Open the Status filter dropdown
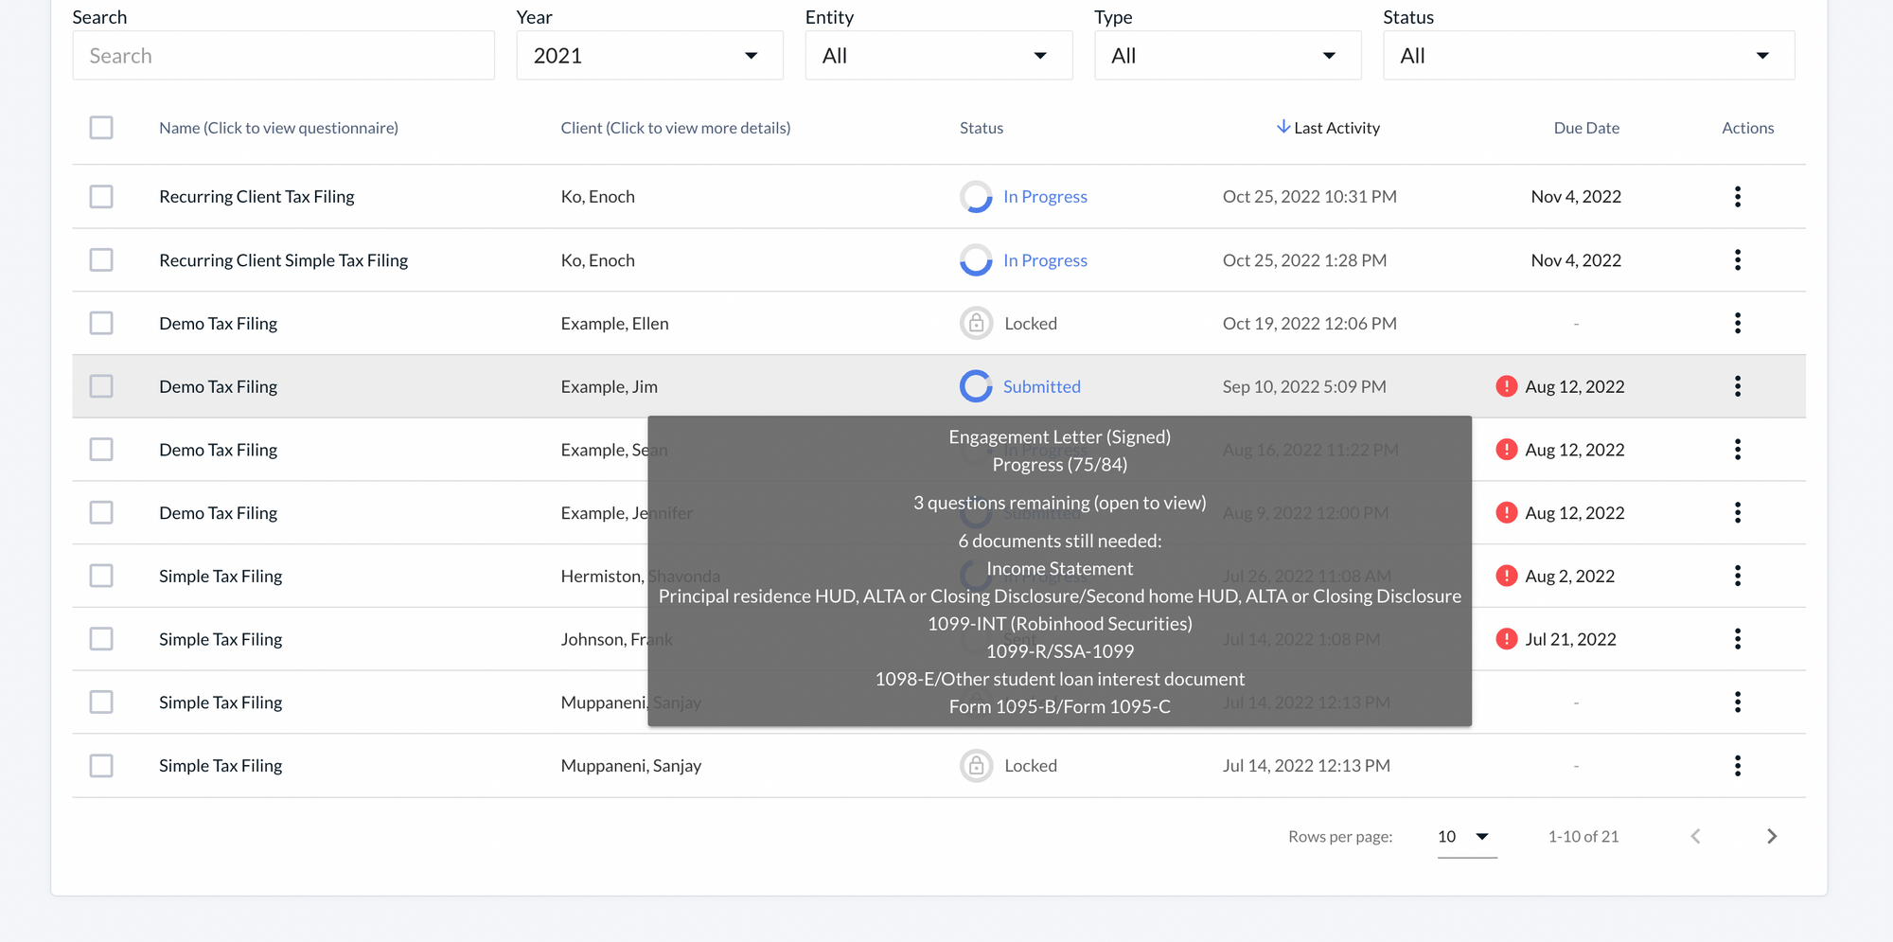This screenshot has height=942, width=1893. tap(1588, 55)
